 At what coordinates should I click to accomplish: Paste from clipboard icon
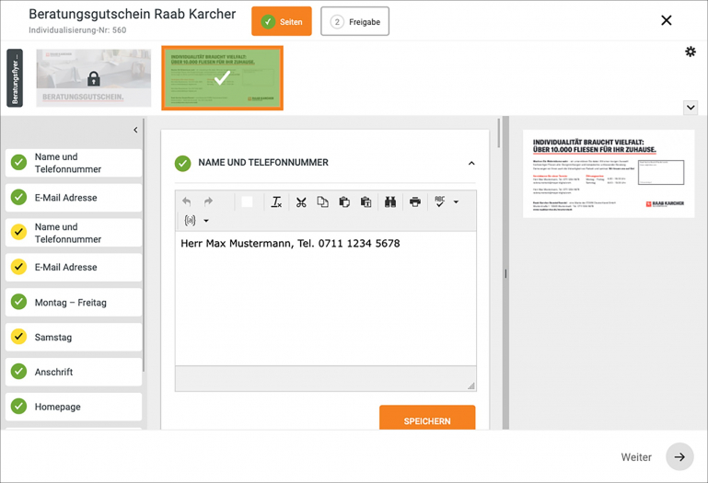click(344, 201)
